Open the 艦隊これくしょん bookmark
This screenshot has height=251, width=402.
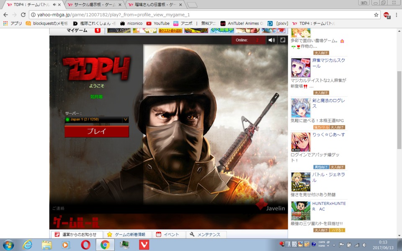94,23
